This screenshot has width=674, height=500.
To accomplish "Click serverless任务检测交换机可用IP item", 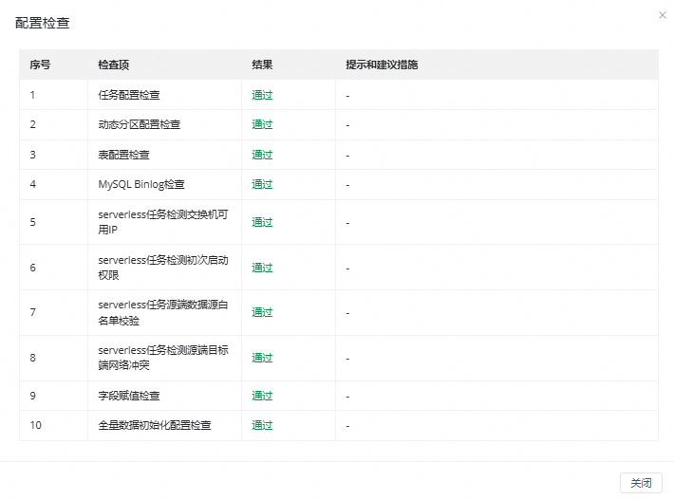I will pyautogui.click(x=163, y=222).
